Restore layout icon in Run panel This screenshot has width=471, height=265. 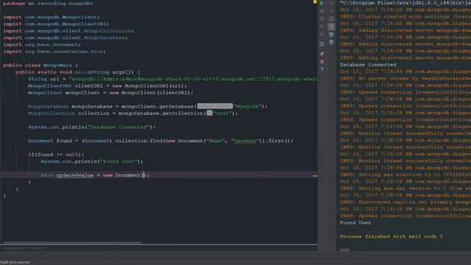coord(322,44)
